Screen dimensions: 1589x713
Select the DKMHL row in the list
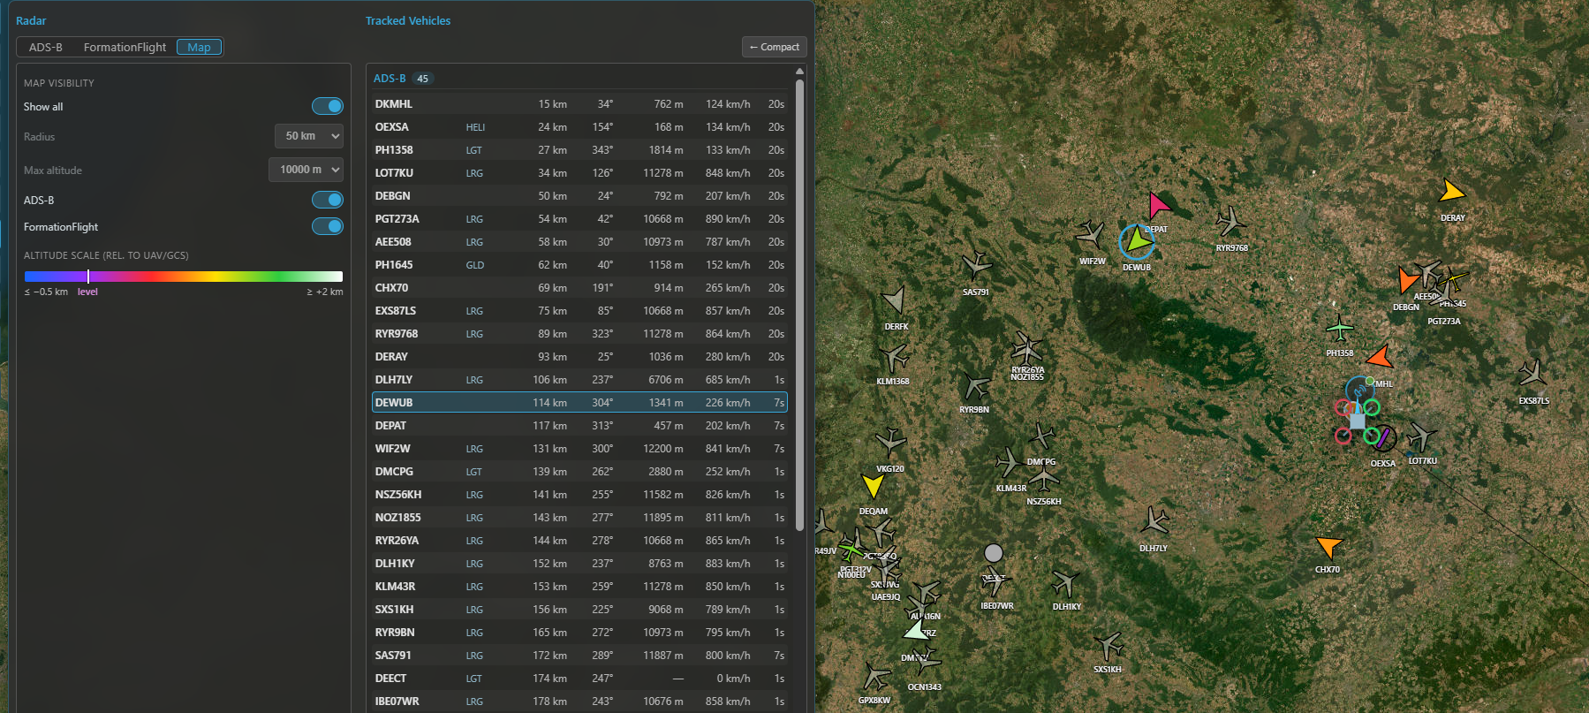(579, 104)
